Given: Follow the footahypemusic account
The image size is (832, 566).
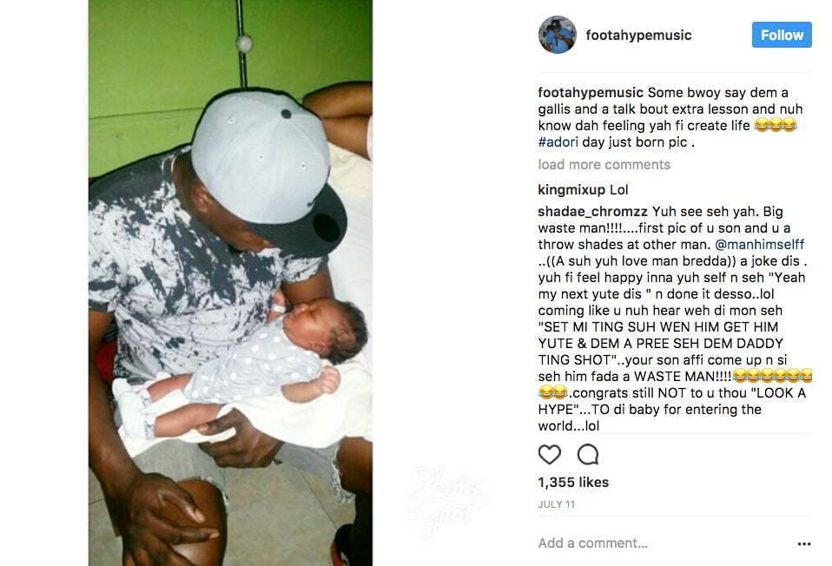Looking at the screenshot, I should point(782,35).
